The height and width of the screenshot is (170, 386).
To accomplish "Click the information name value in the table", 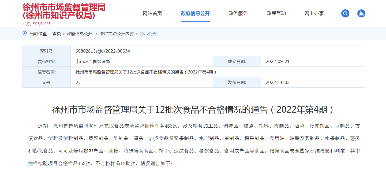I will [x=146, y=72].
